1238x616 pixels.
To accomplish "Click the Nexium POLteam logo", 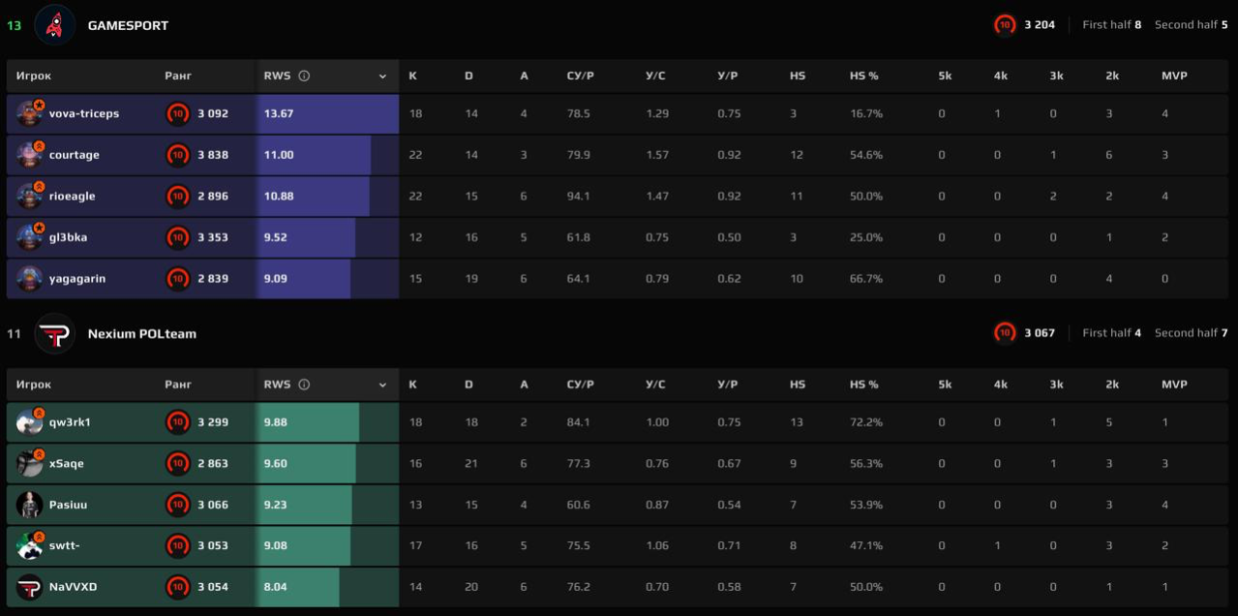I will pyautogui.click(x=54, y=334).
